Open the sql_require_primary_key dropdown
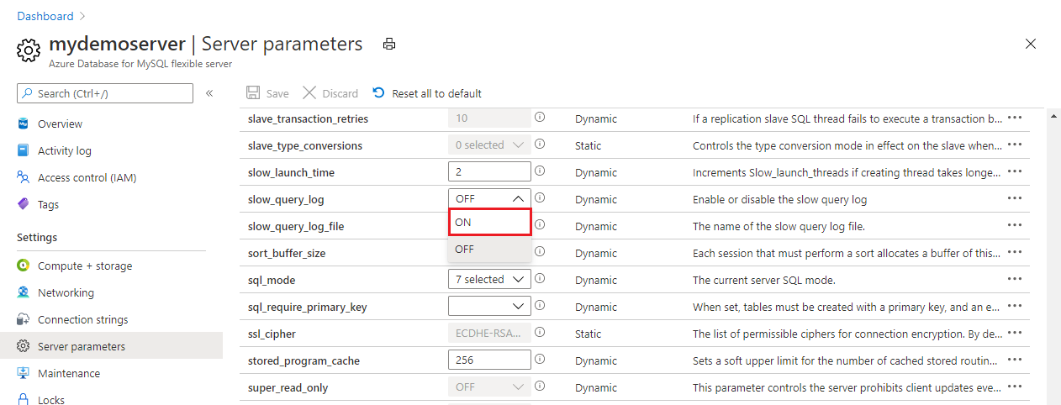This screenshot has width=1061, height=405. (x=489, y=306)
